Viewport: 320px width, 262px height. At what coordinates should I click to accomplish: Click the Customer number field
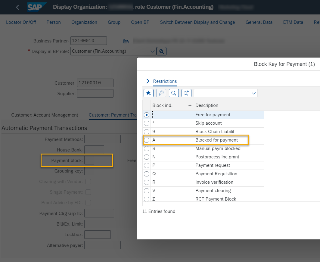(95, 83)
